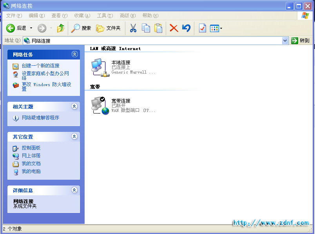The image size is (315, 234).
Task: Open the 帮助(H) menu
Action: (x=150, y=16)
